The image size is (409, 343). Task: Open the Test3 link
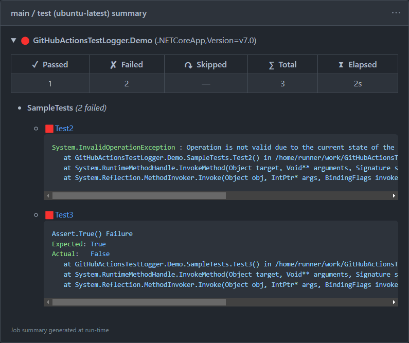(64, 215)
